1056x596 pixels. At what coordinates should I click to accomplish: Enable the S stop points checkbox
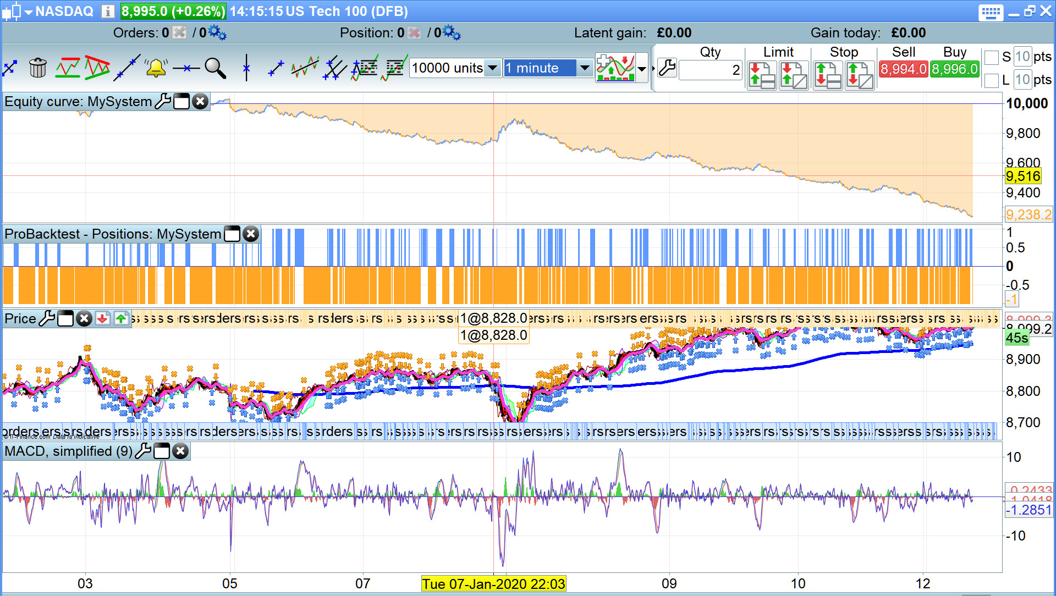pos(991,57)
